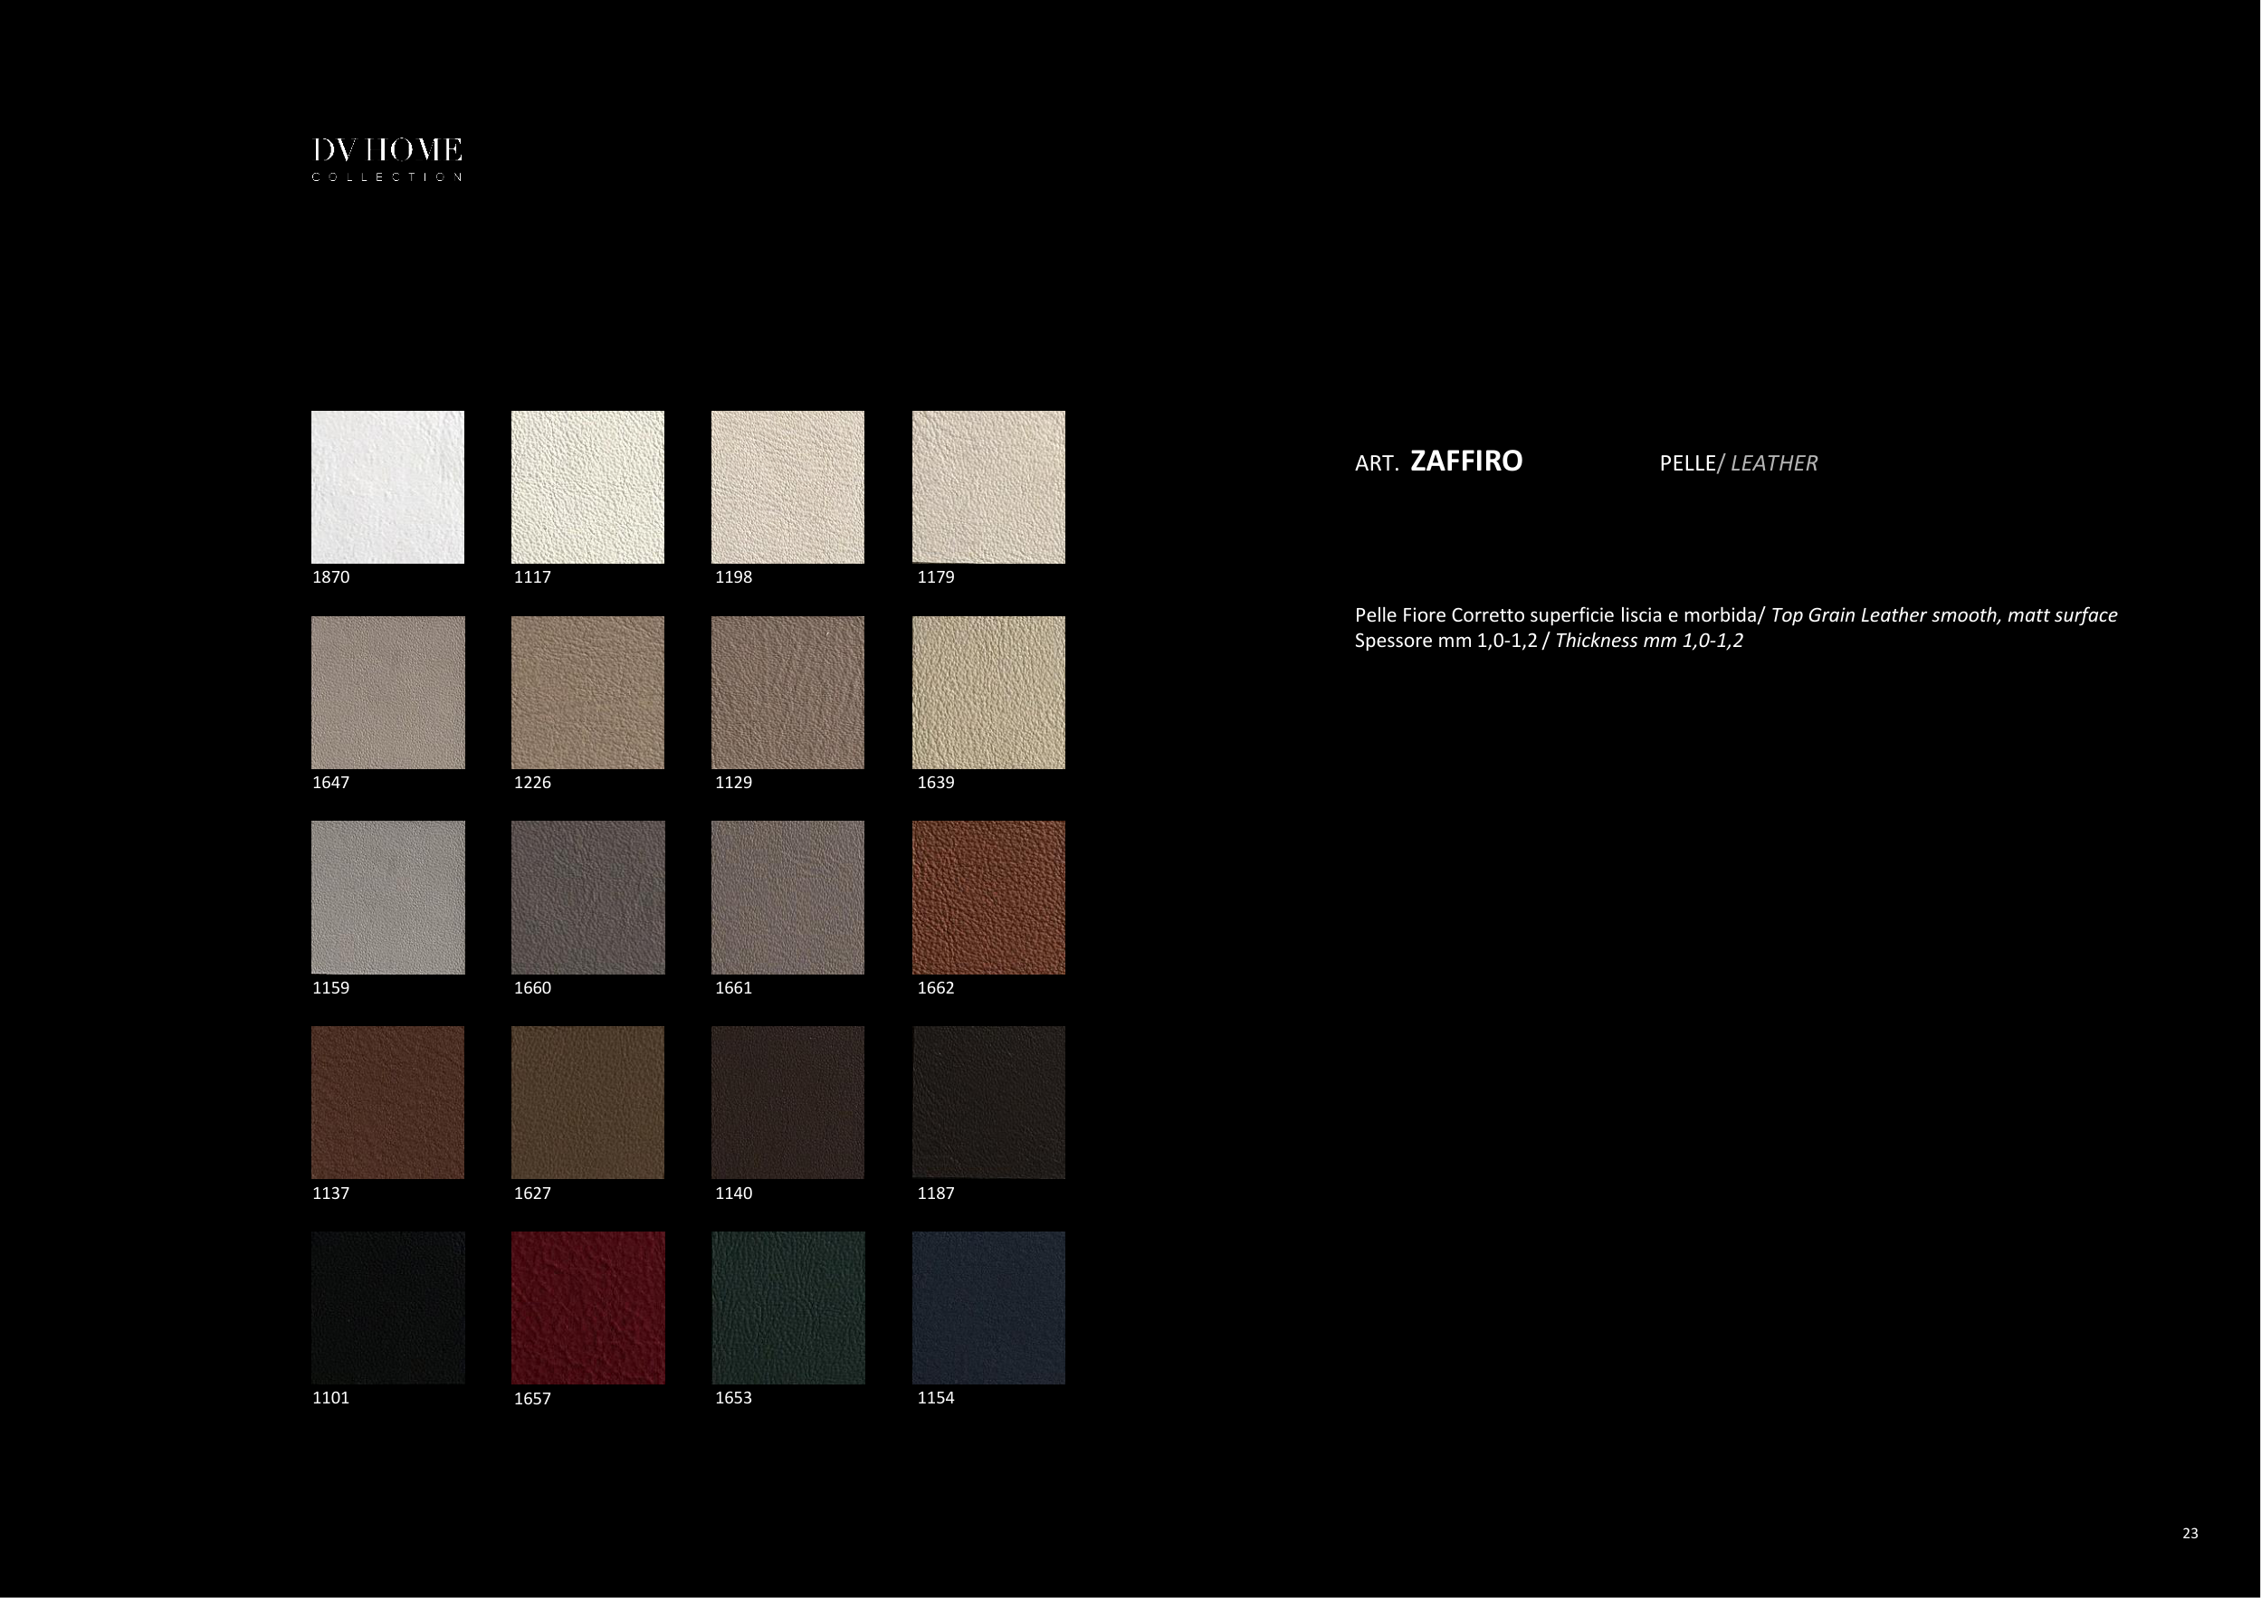The width and height of the screenshot is (2261, 1598).
Task: Click the navy blue swatch 1154
Action: pyautogui.click(x=987, y=1308)
